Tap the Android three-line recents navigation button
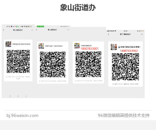 click(x=10, y=96)
